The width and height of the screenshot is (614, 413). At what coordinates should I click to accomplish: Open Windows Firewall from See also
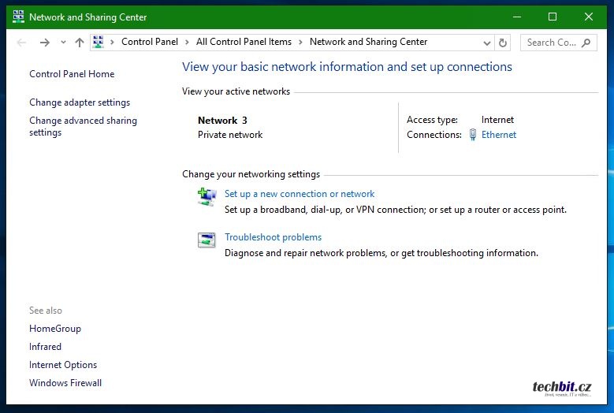click(65, 383)
